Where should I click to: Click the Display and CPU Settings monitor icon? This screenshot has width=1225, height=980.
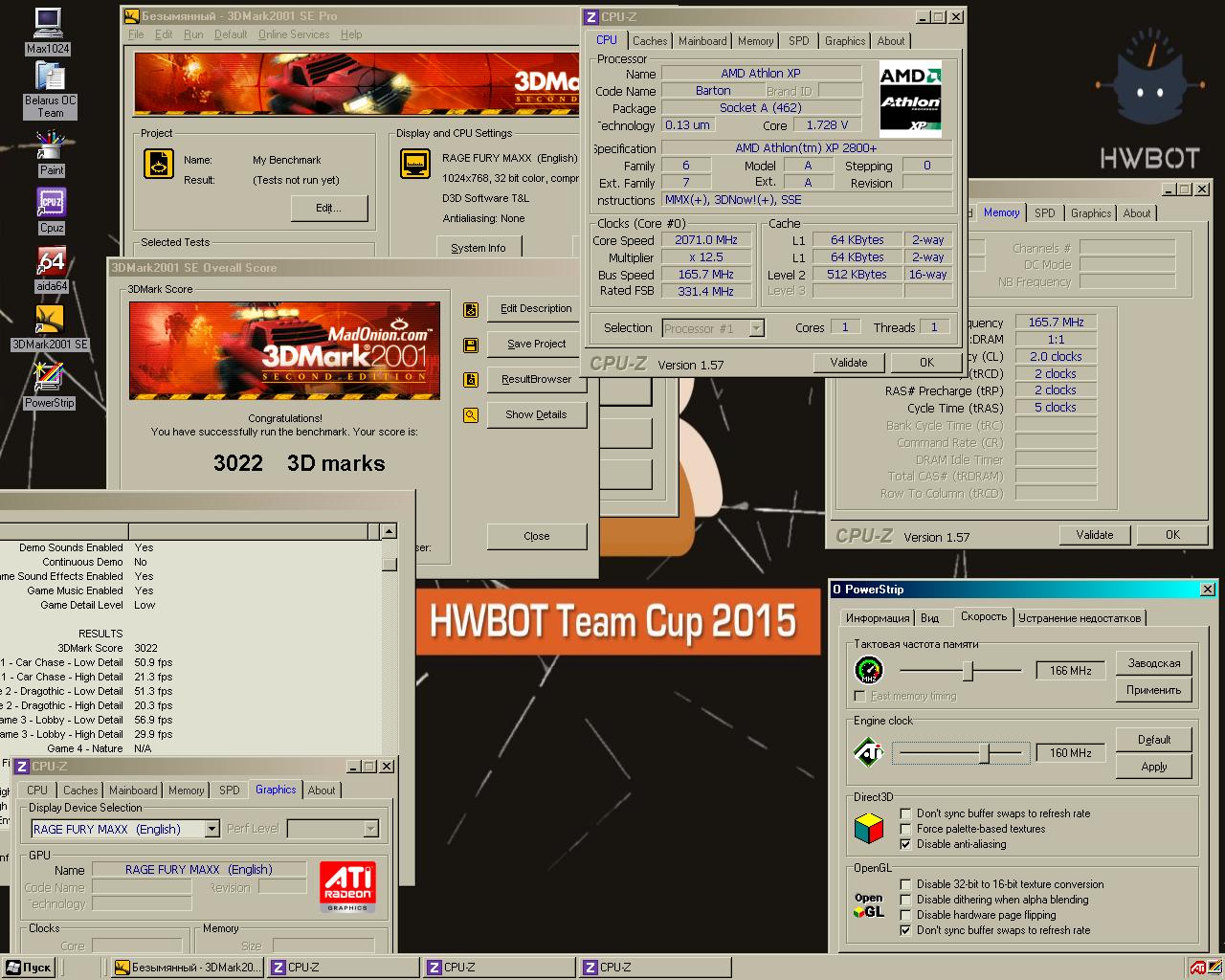coord(415,164)
